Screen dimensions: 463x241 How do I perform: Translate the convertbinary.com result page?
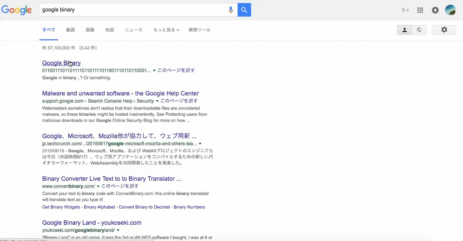(x=120, y=186)
